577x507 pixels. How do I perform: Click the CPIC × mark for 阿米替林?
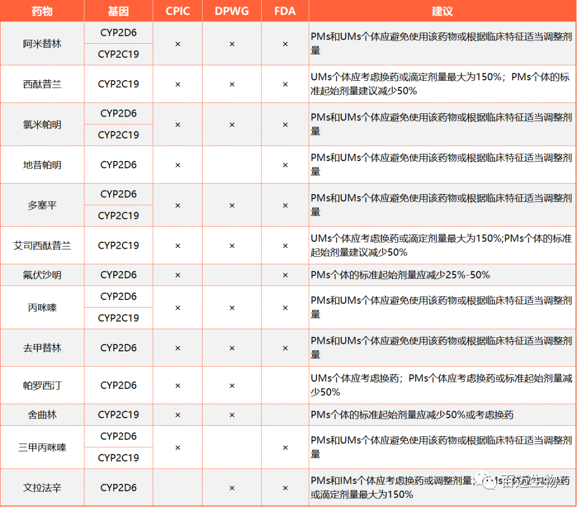(178, 44)
